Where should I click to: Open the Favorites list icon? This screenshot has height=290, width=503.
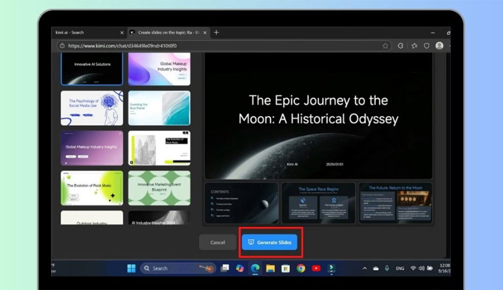click(414, 46)
